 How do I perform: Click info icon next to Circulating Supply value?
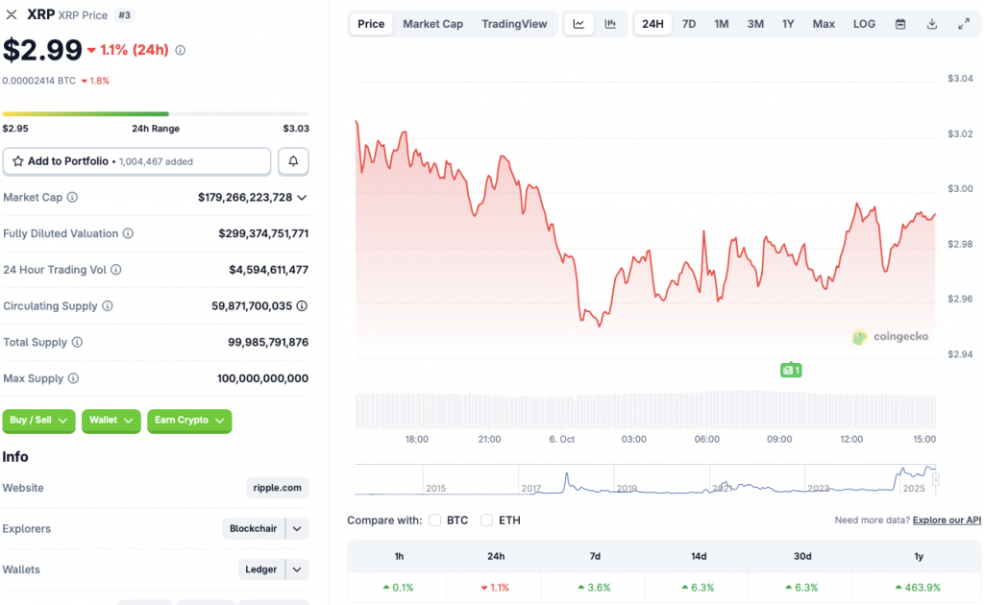(302, 306)
